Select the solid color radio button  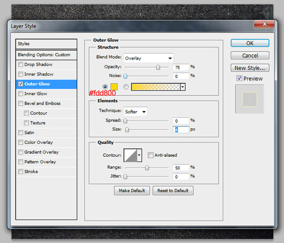pos(105,87)
